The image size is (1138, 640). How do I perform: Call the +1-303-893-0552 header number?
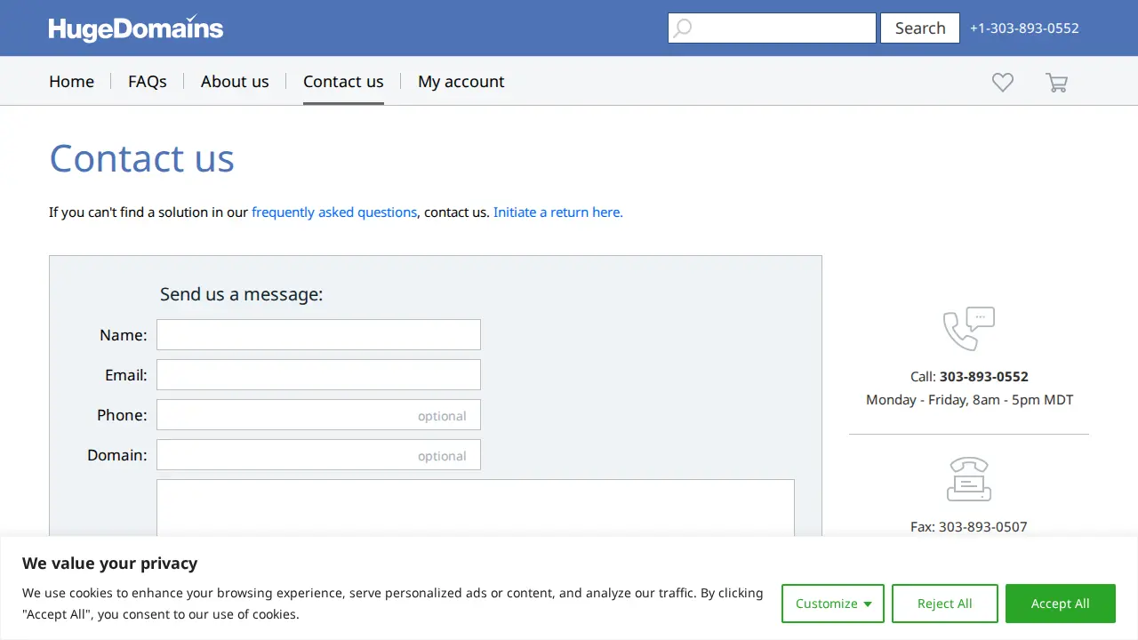[1024, 28]
